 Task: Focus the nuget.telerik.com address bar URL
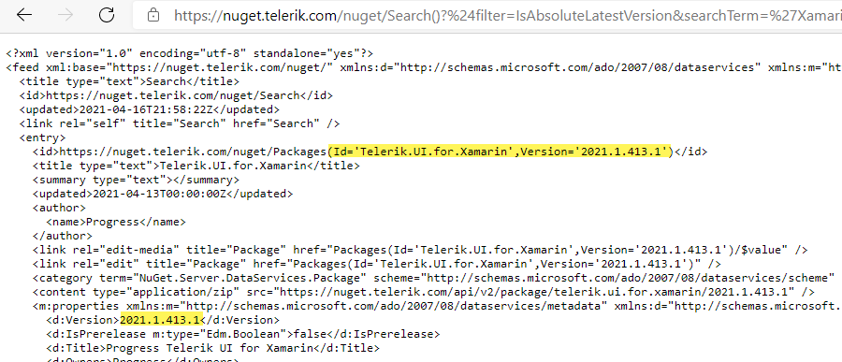coord(507,15)
